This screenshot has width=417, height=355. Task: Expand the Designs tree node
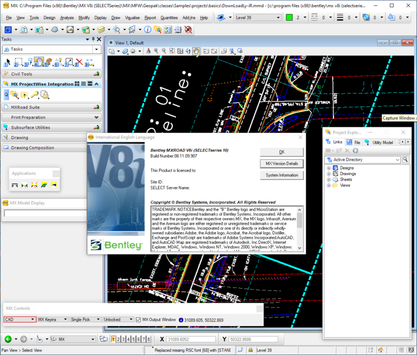pos(329,168)
